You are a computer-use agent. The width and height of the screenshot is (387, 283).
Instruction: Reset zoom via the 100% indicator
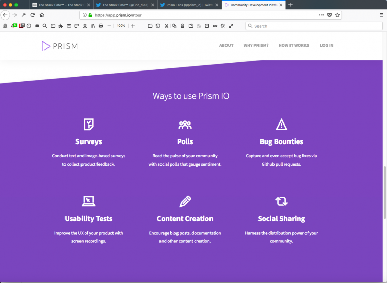(121, 26)
